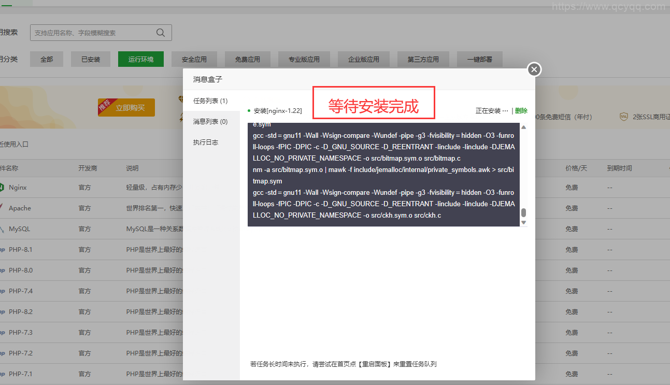Focus the application search input field
This screenshot has height=385, width=670.
pyautogui.click(x=93, y=33)
